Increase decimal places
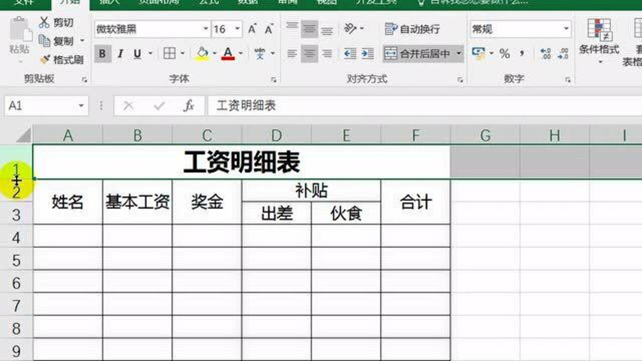The height and width of the screenshot is (361, 642). point(546,53)
